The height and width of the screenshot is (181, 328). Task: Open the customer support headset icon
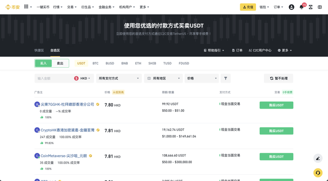[318, 173]
